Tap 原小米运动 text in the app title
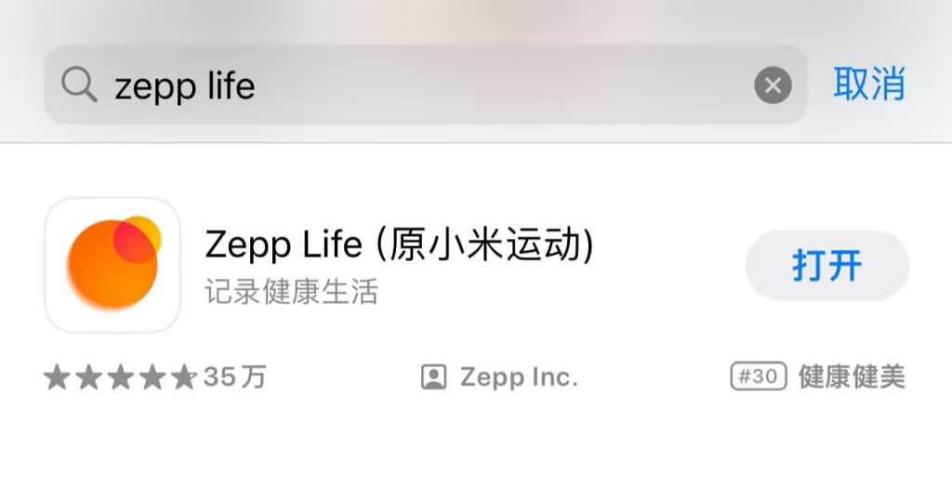952x500 pixels. tap(484, 244)
